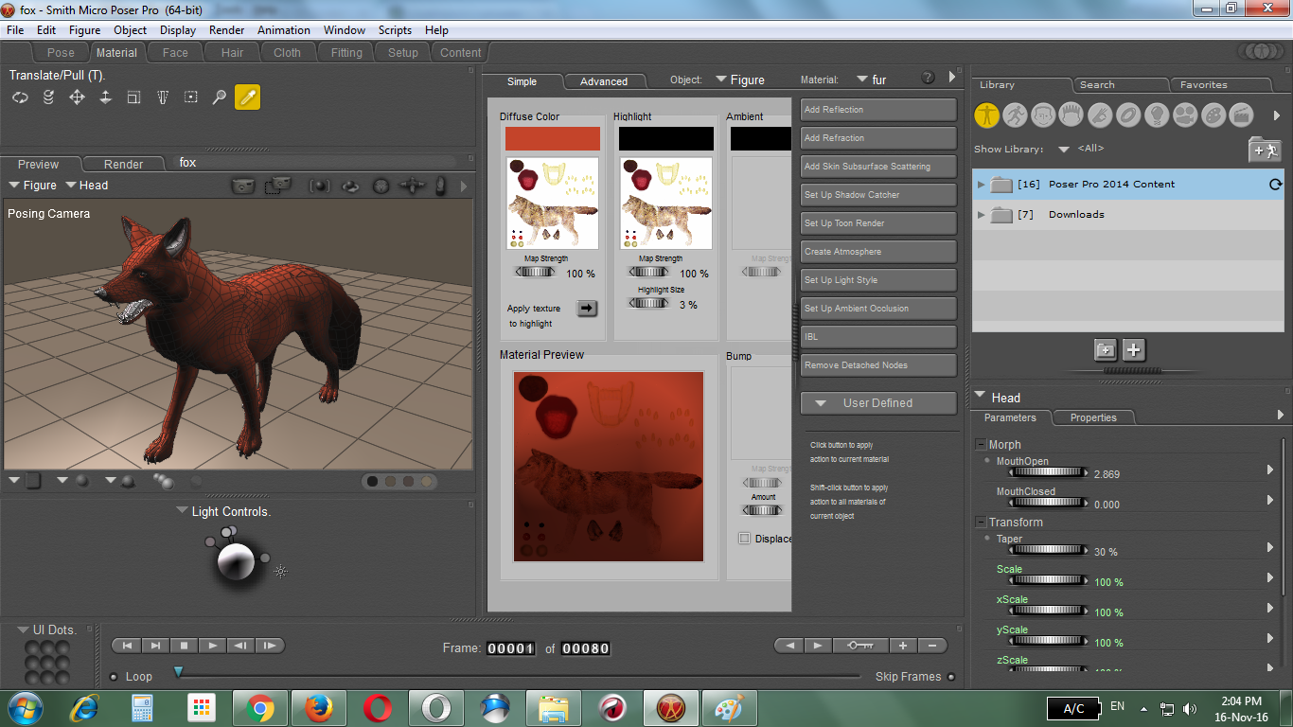Select the Scale editing tool
This screenshot has height=727, width=1293.
133,97
